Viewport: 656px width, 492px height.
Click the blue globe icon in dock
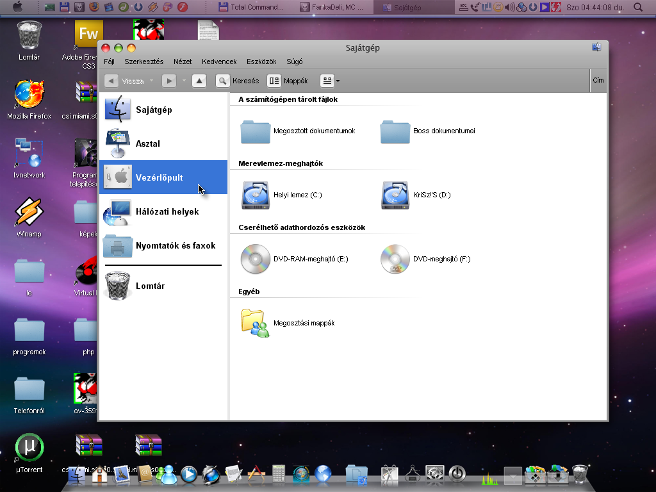[x=323, y=475]
